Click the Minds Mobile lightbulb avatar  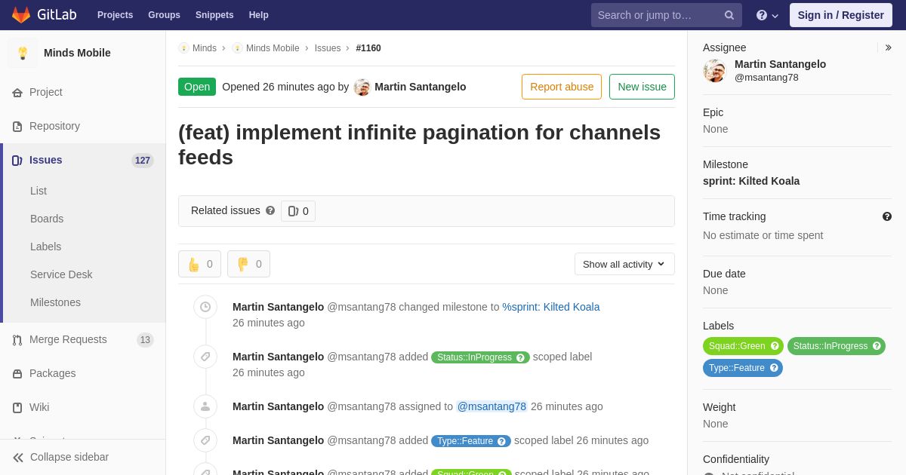[x=23, y=53]
